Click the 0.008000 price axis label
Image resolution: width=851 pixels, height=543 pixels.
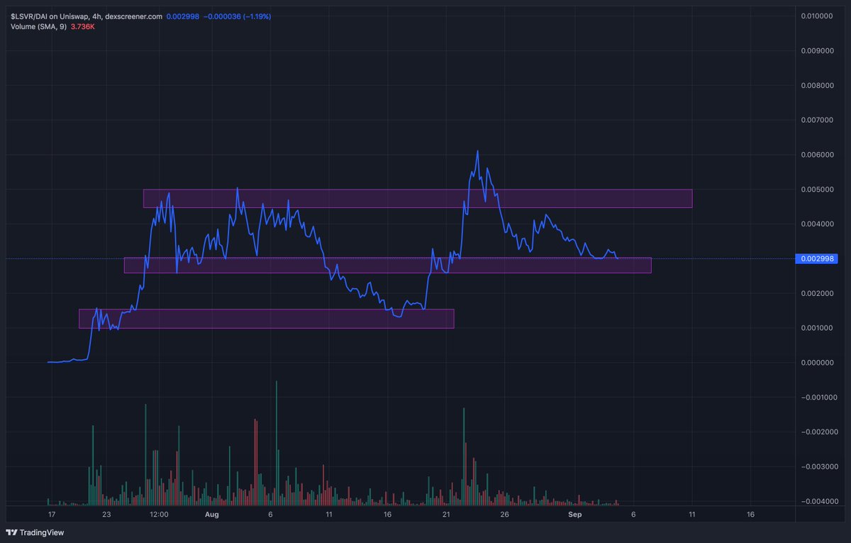point(816,85)
